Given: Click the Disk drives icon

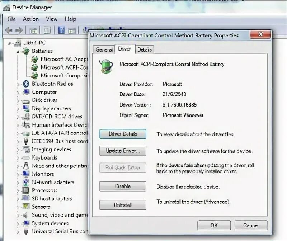Looking at the screenshot, I should (x=26, y=101).
